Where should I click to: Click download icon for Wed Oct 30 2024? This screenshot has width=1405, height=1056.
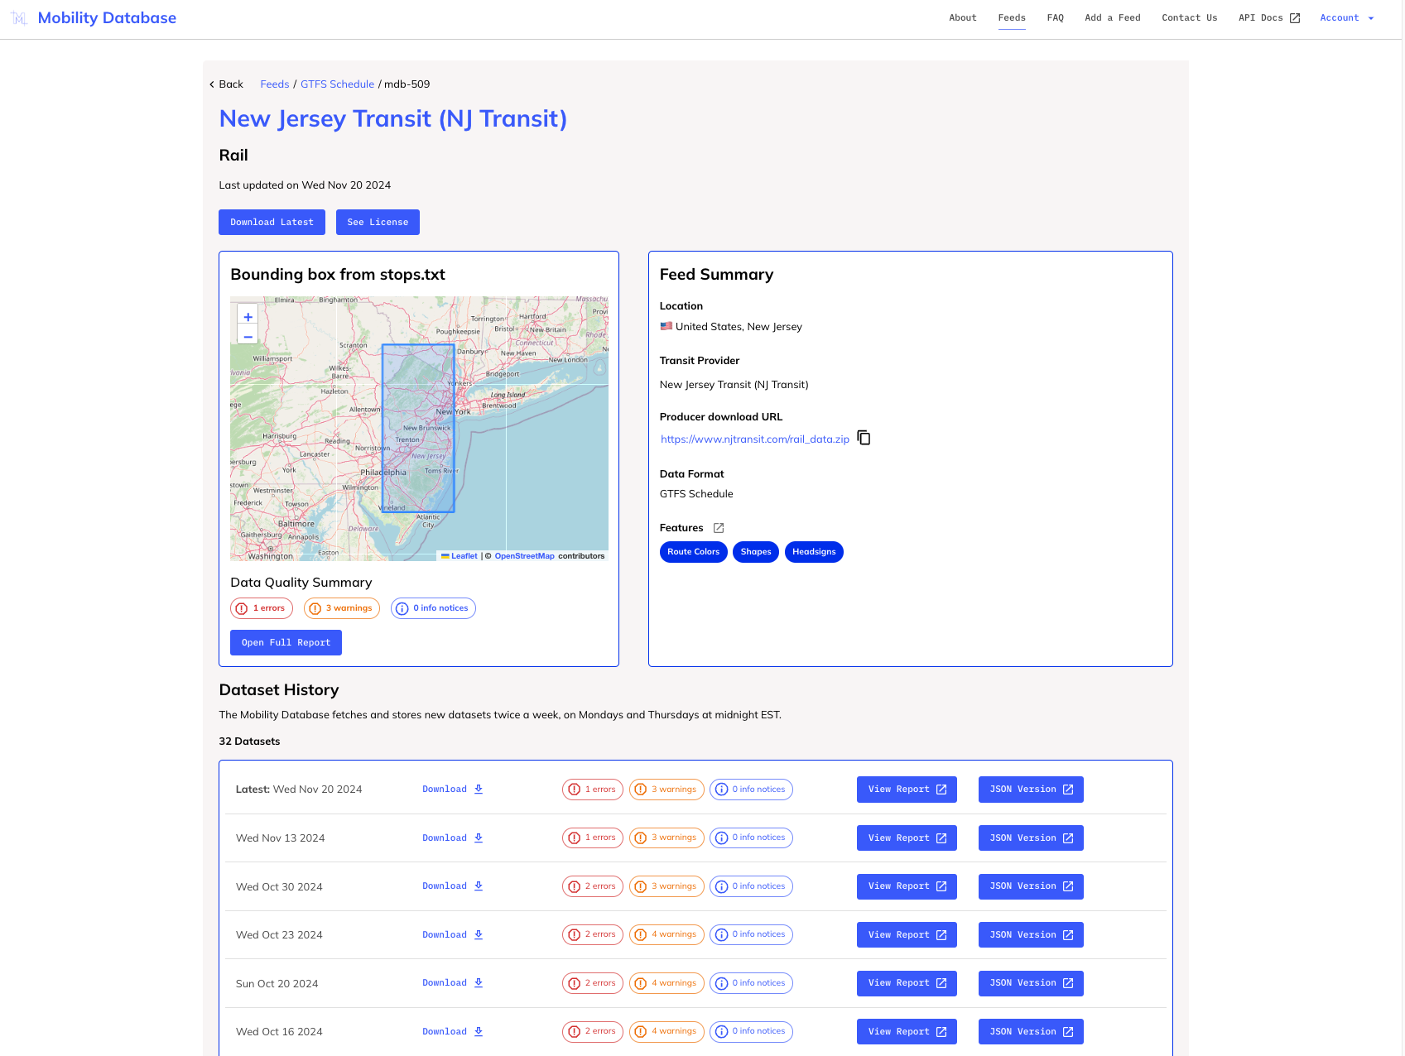[x=479, y=886]
